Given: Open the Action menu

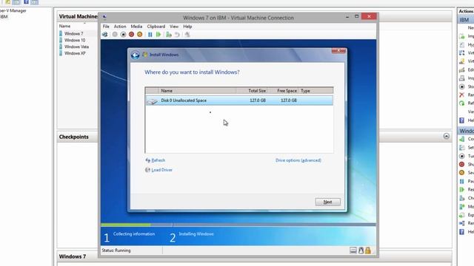Looking at the screenshot, I should coord(120,27).
